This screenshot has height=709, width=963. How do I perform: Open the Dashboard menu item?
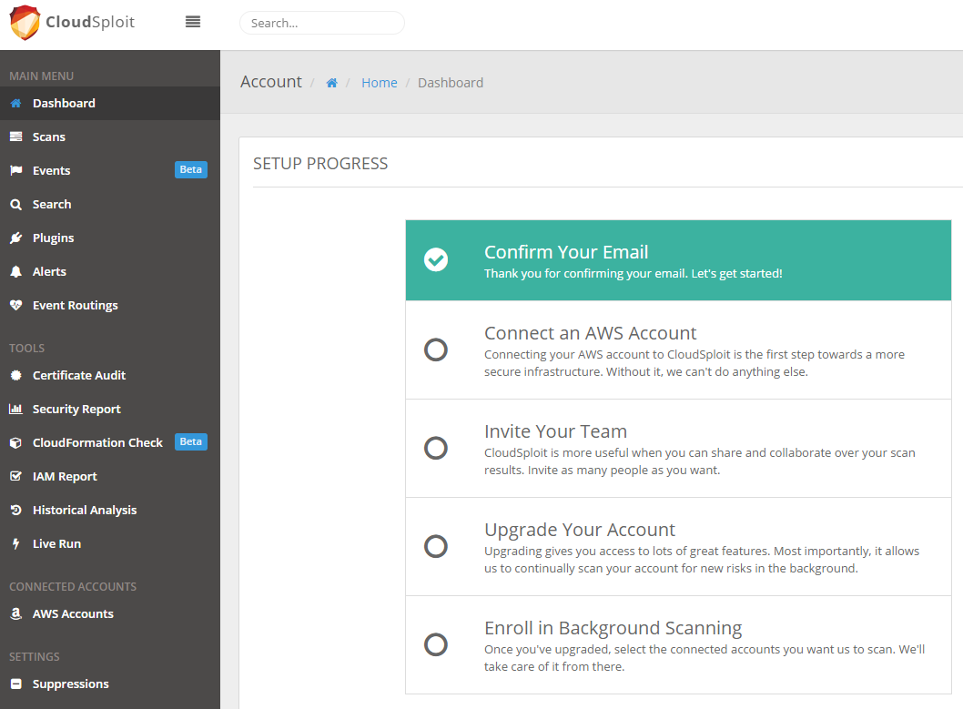[110, 103]
